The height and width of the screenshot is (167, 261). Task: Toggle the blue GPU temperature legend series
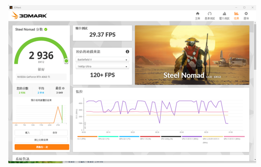coord(129,138)
